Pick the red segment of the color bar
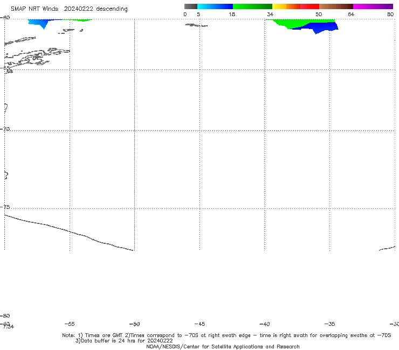The image size is (399, 350). 309,6
